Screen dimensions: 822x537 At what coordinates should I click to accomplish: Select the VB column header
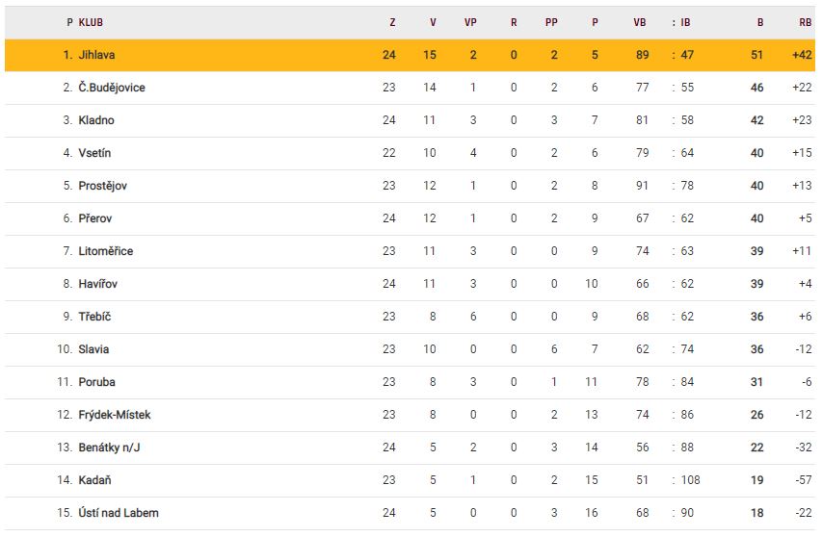coord(640,22)
